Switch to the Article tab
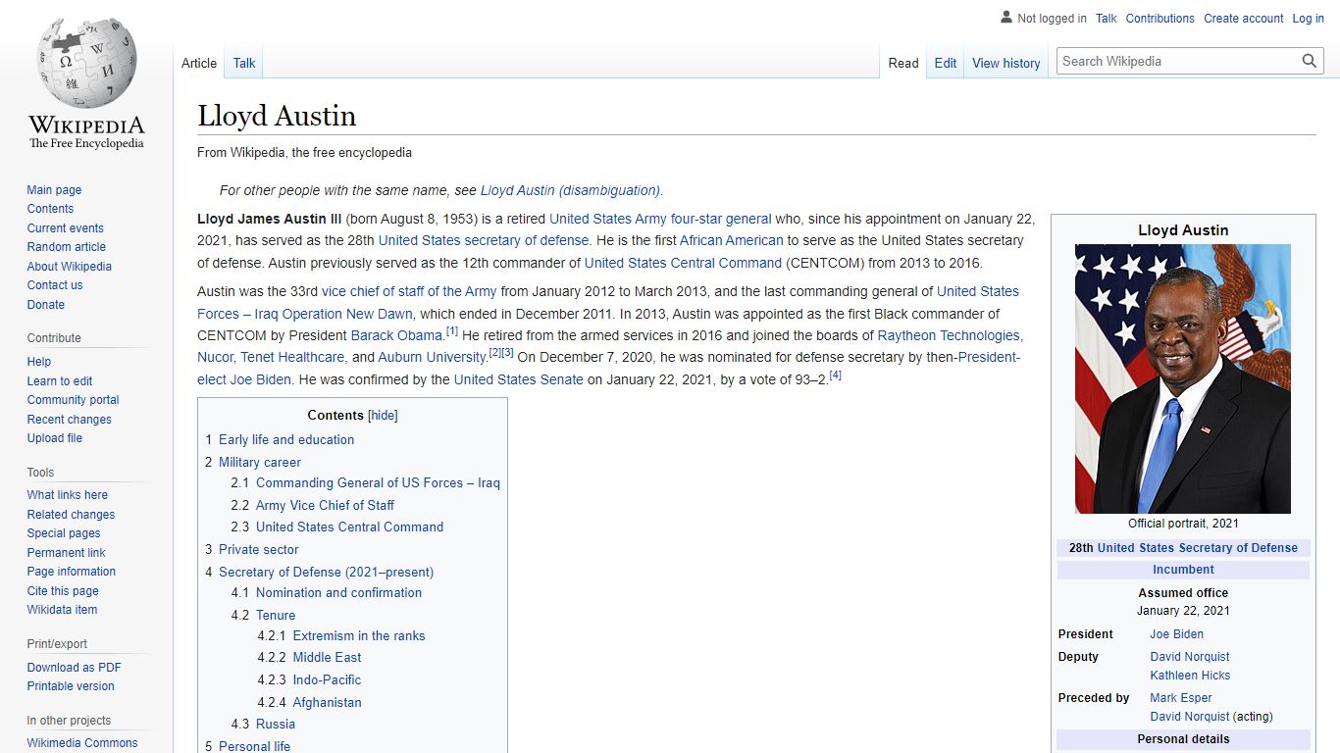 (x=199, y=63)
